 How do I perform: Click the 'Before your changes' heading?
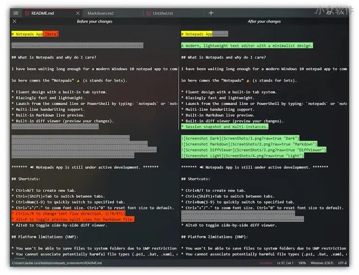pos(95,21)
